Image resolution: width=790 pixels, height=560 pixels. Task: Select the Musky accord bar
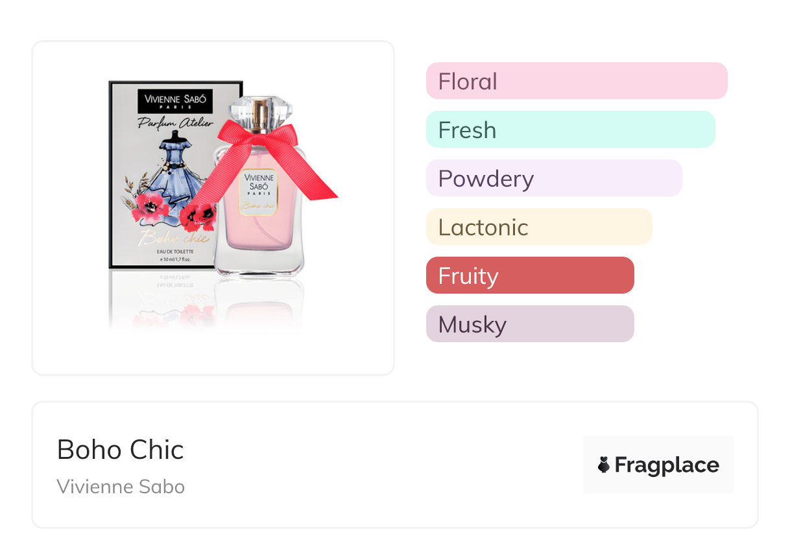pos(529,324)
